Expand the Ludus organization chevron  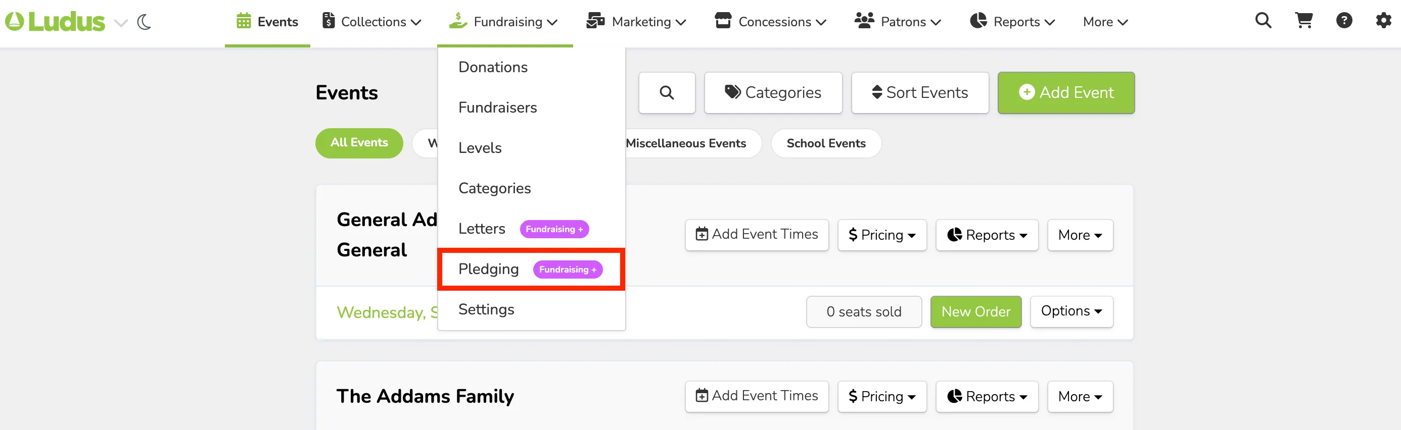[121, 23]
